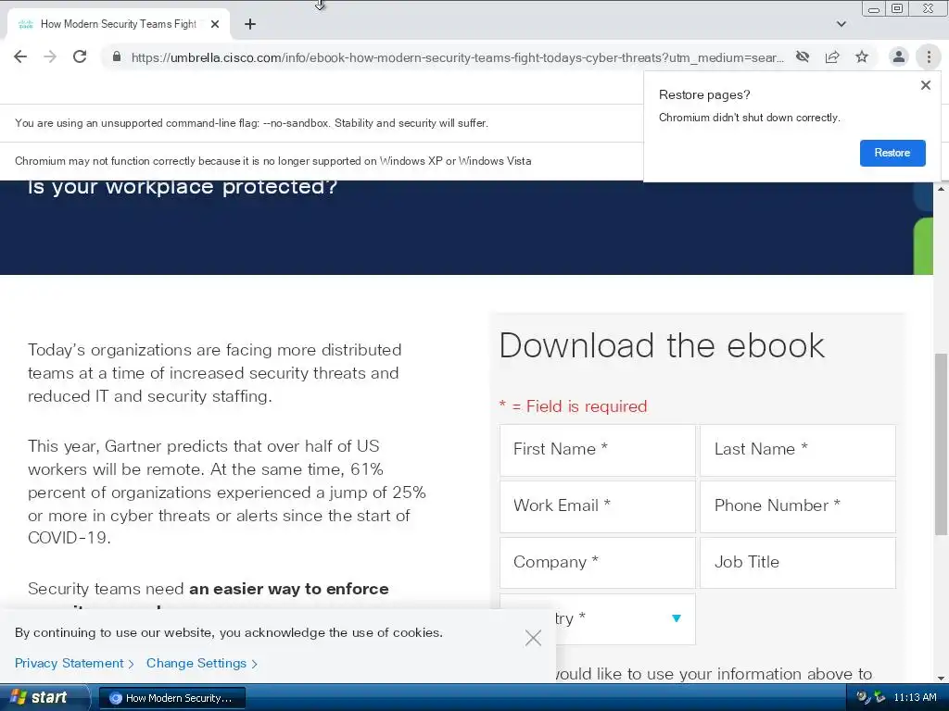Click the How Modern Security taskbar button
Image resolution: width=949 pixels, height=711 pixels.
point(171,698)
